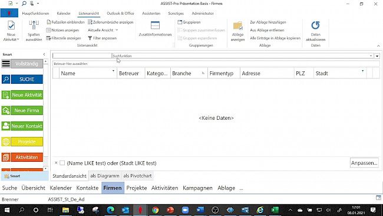Open the Administrator ribbon tab
Screen dimensions: 383x216
203,14
